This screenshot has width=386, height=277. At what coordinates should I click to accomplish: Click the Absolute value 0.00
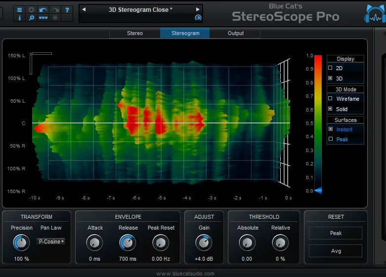click(247, 259)
